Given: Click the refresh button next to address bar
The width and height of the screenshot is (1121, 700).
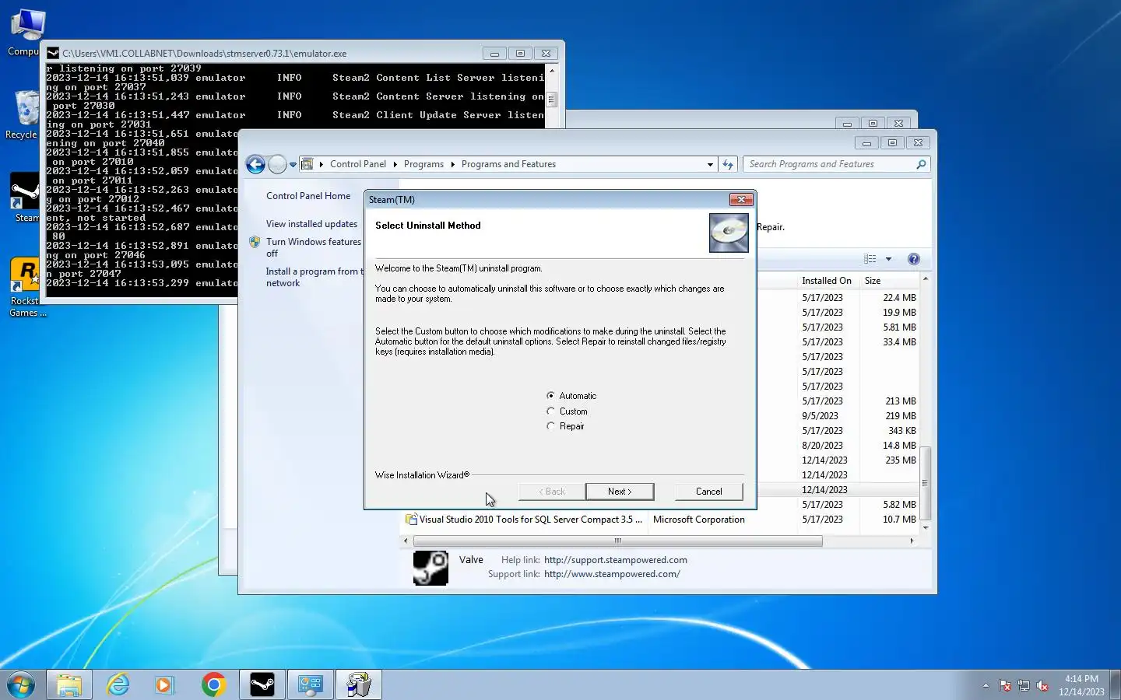Looking at the screenshot, I should [x=728, y=164].
